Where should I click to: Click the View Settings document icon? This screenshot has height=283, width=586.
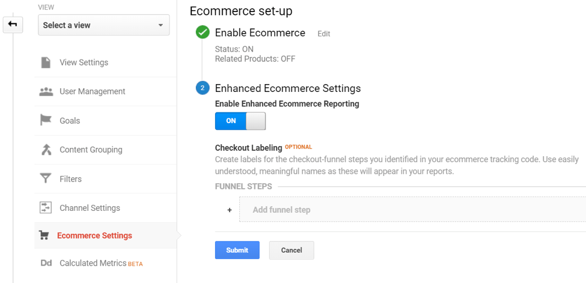tap(46, 62)
